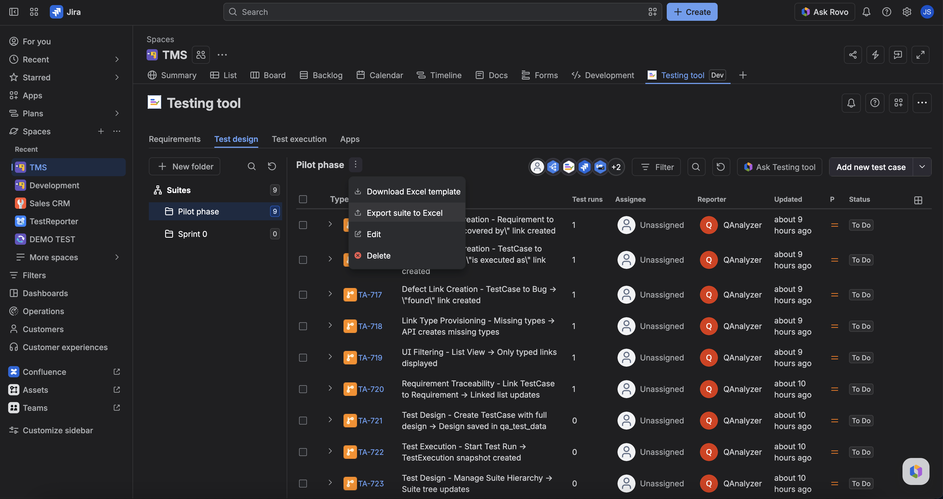
Task: Click the JS user avatar
Action: point(927,12)
